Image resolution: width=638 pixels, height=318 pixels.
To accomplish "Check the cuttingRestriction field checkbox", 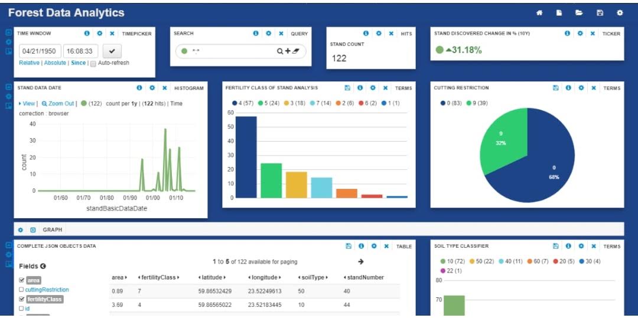I will click(22, 290).
